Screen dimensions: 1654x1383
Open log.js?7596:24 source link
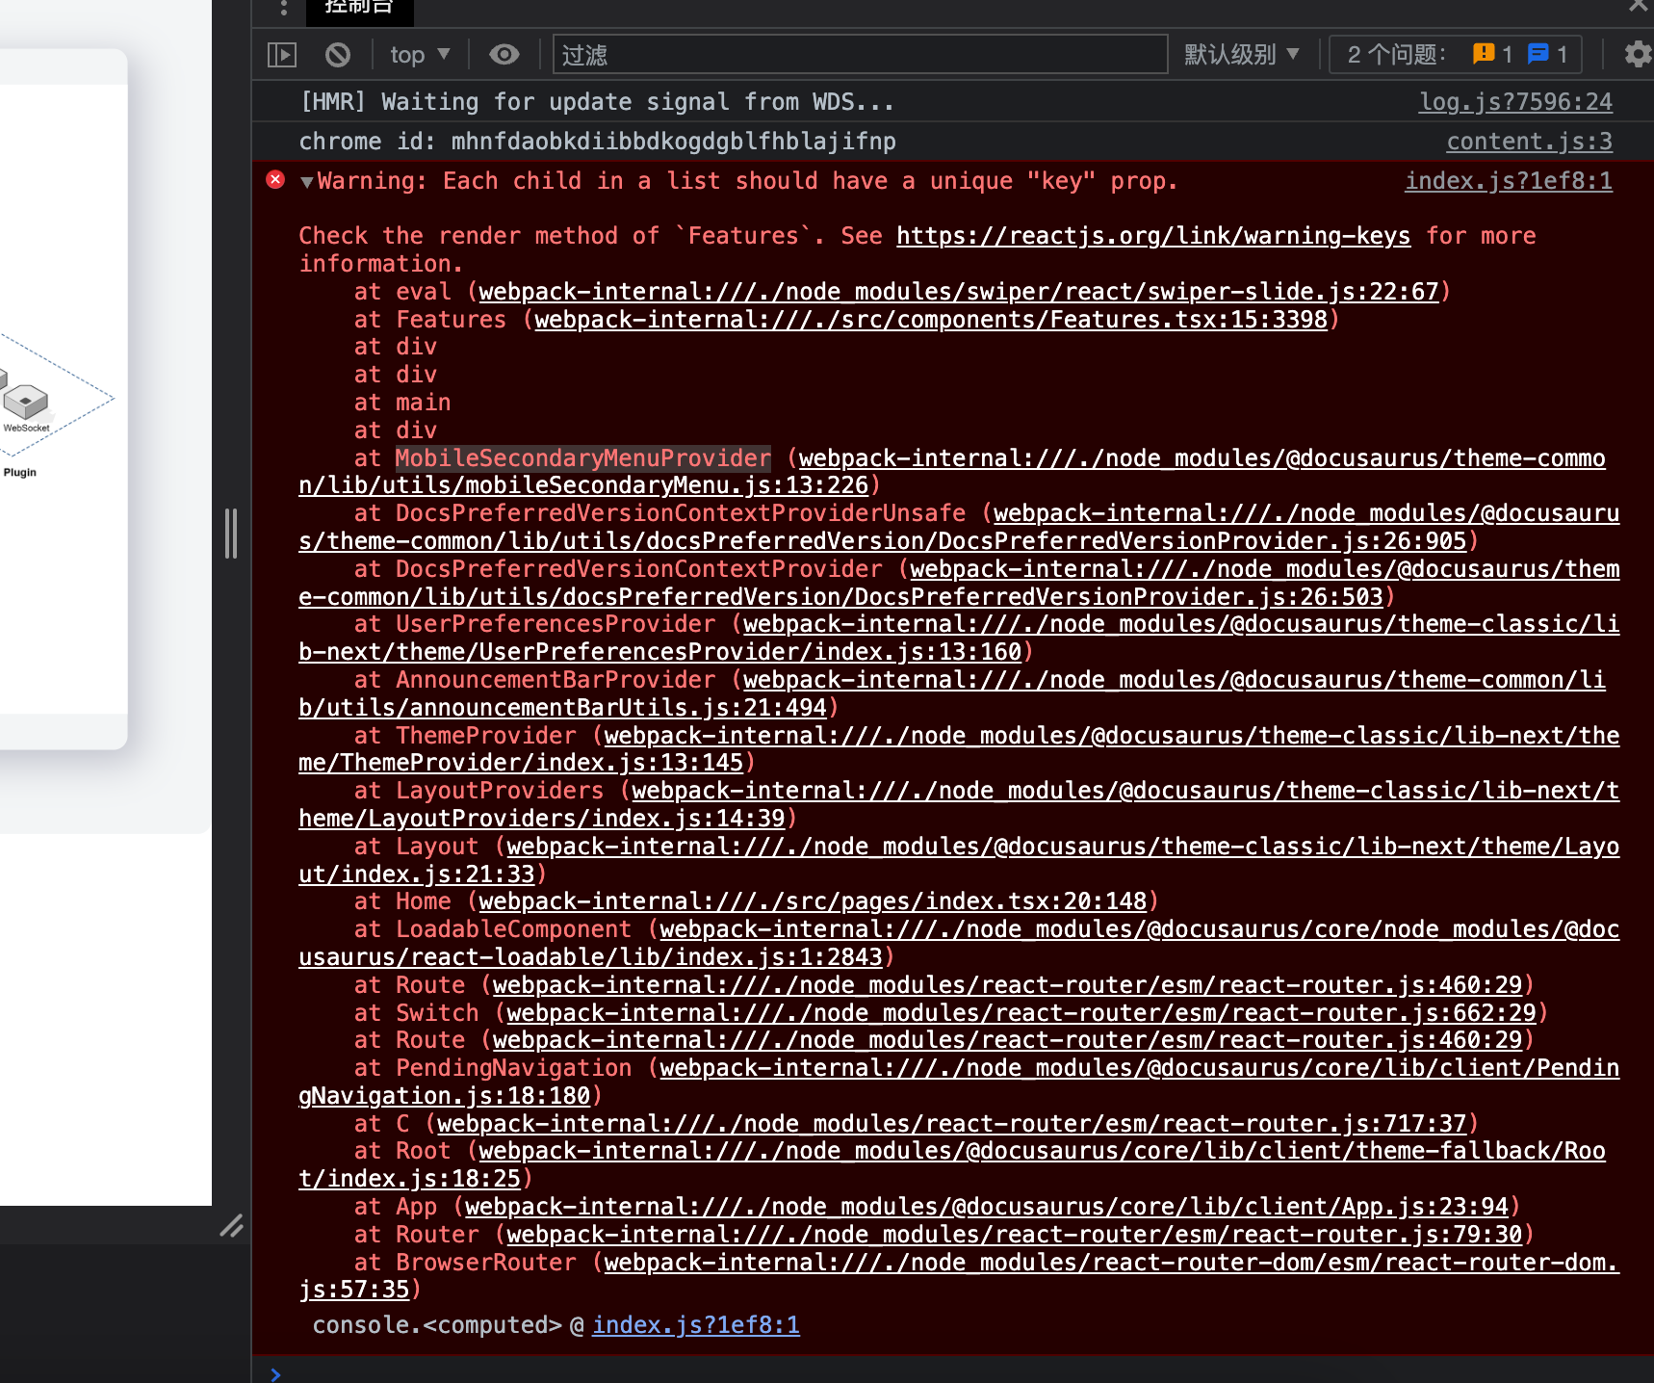(1514, 101)
